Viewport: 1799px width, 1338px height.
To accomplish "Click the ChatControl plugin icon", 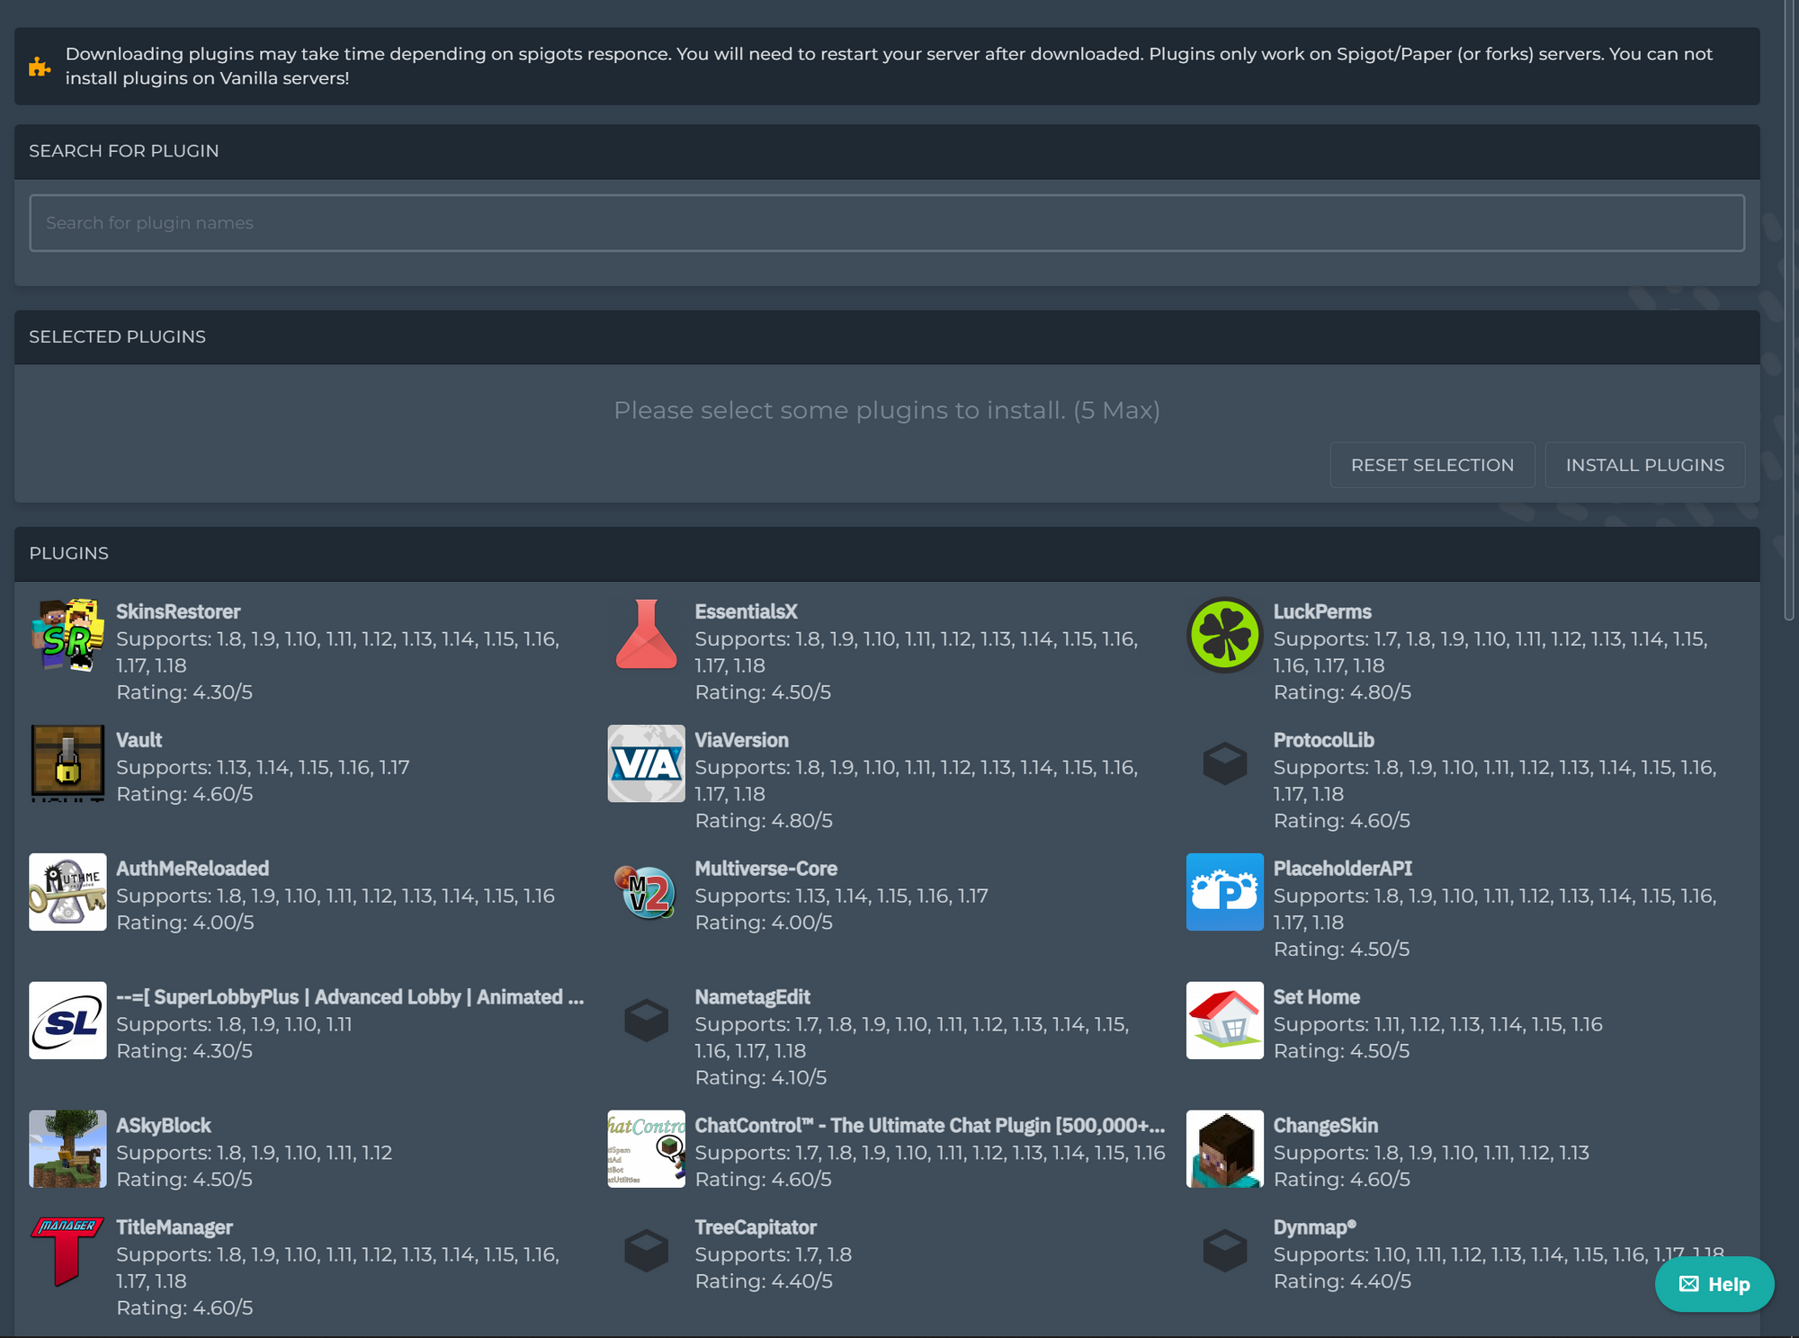I will (x=646, y=1149).
